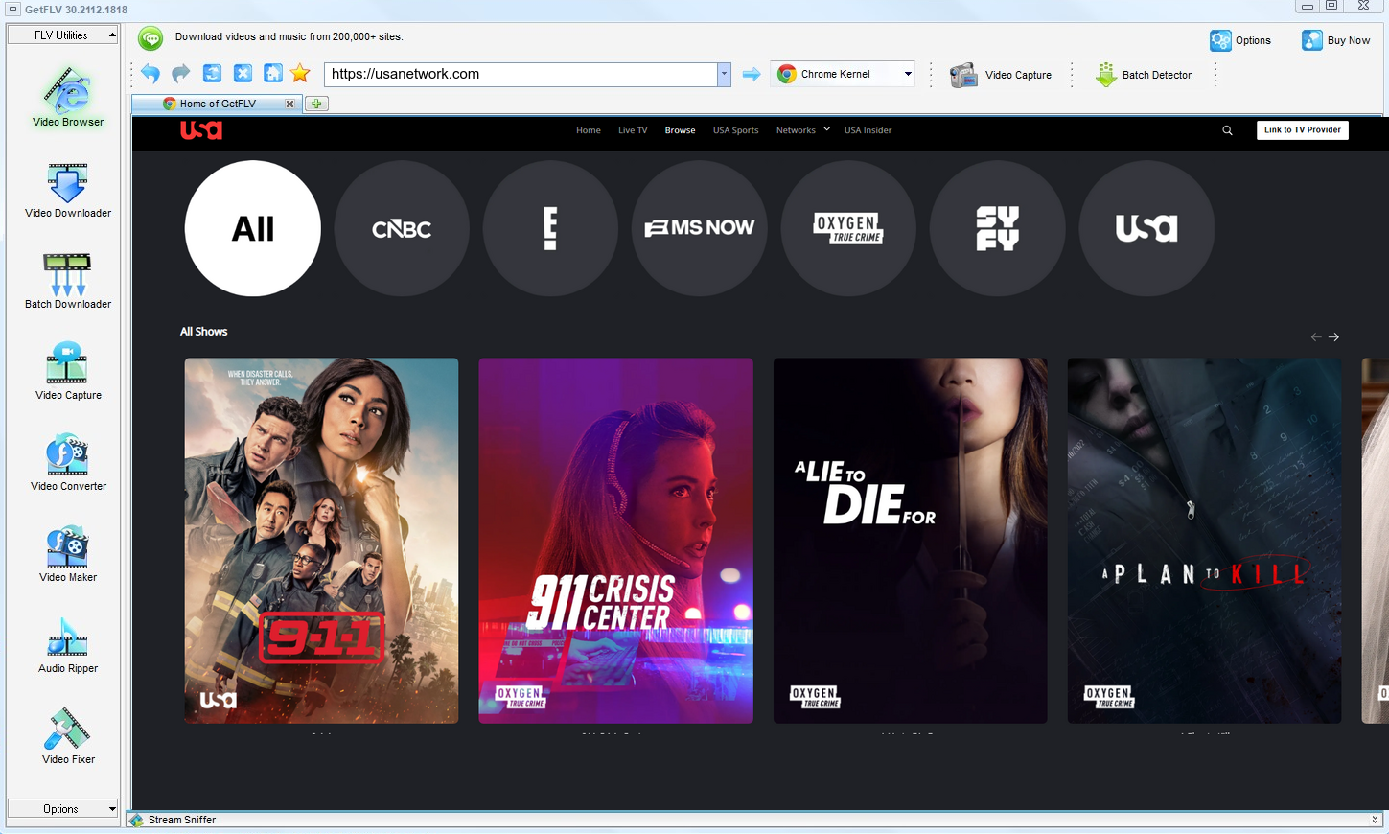Open the Batch Detector
The height and width of the screenshot is (834, 1389).
pyautogui.click(x=1144, y=75)
